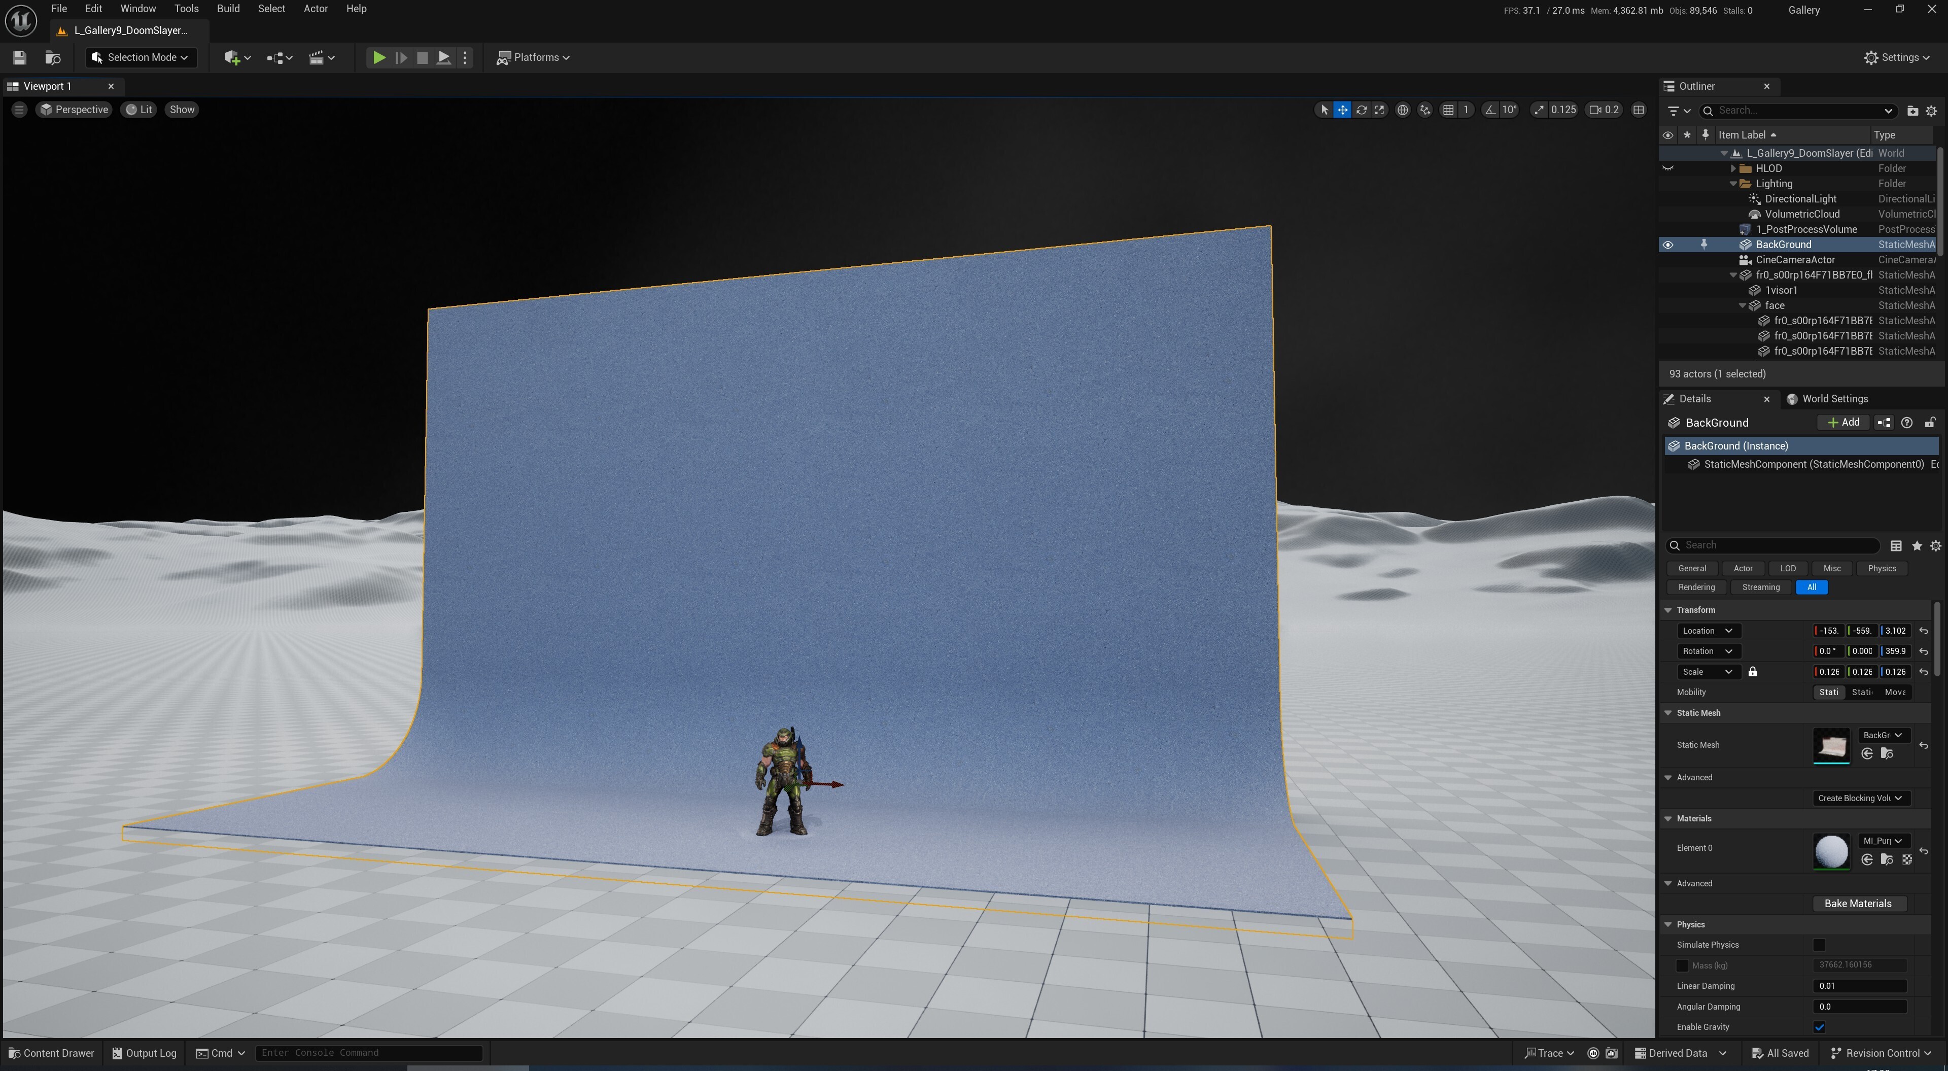Toggle Details lock icon
1948x1071 pixels.
pos(1930,423)
